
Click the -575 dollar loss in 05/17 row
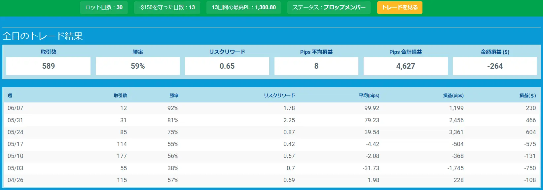point(530,144)
